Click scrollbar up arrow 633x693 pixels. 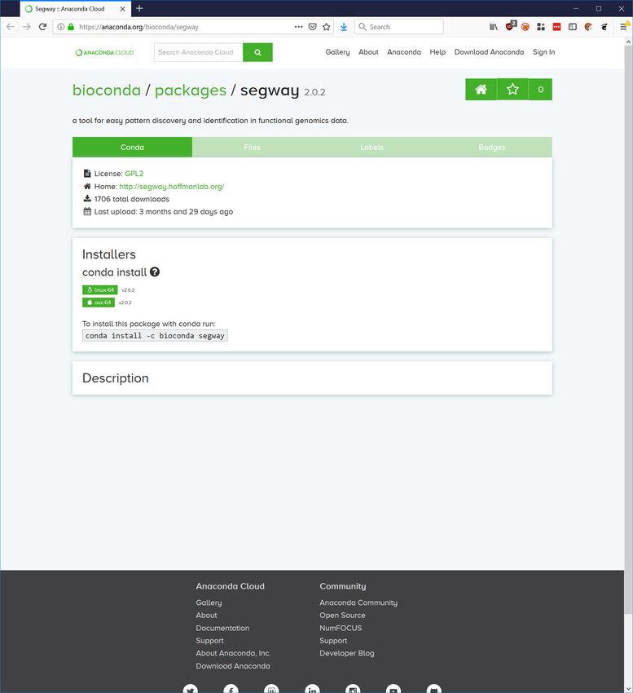[629, 42]
